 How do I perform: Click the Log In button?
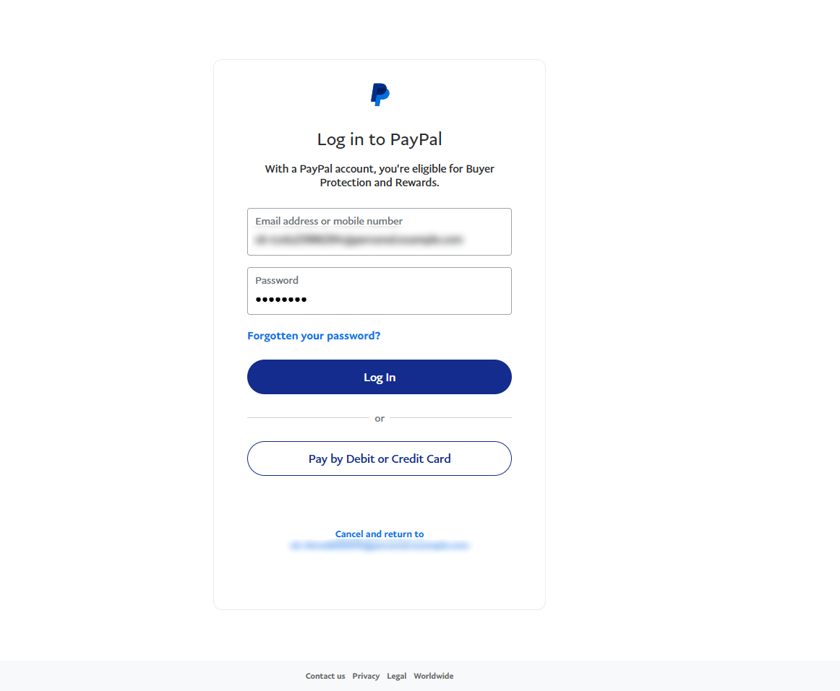380,377
